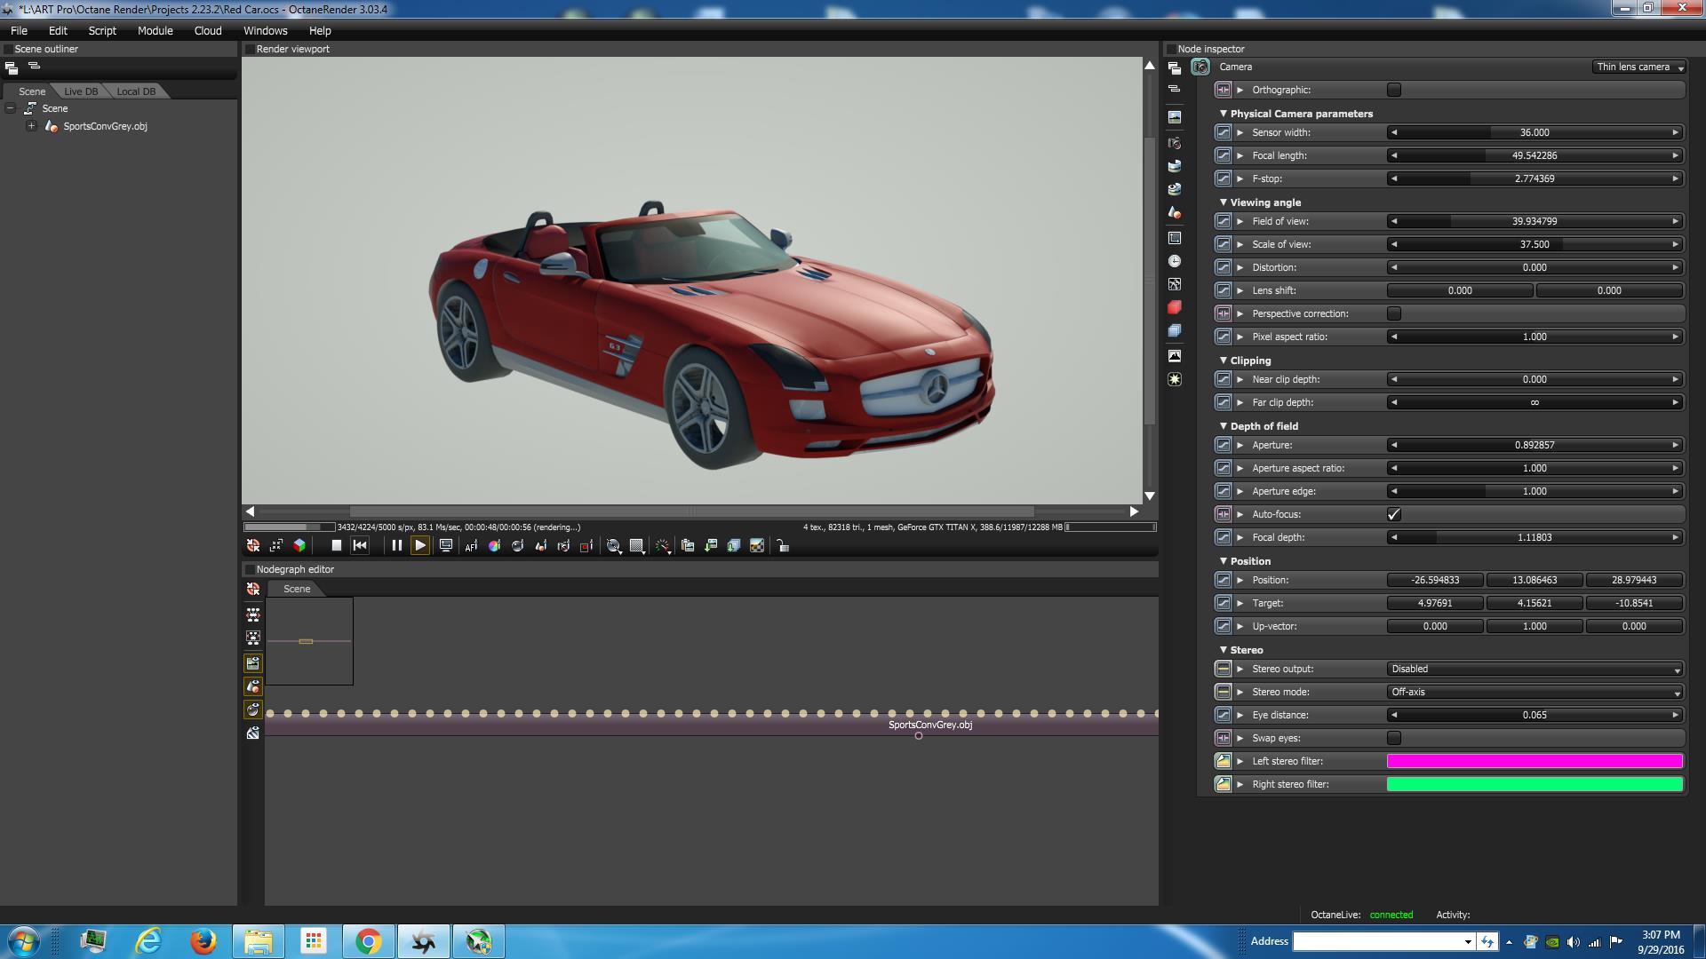Toggle the Orthographic checkbox

[1393, 90]
